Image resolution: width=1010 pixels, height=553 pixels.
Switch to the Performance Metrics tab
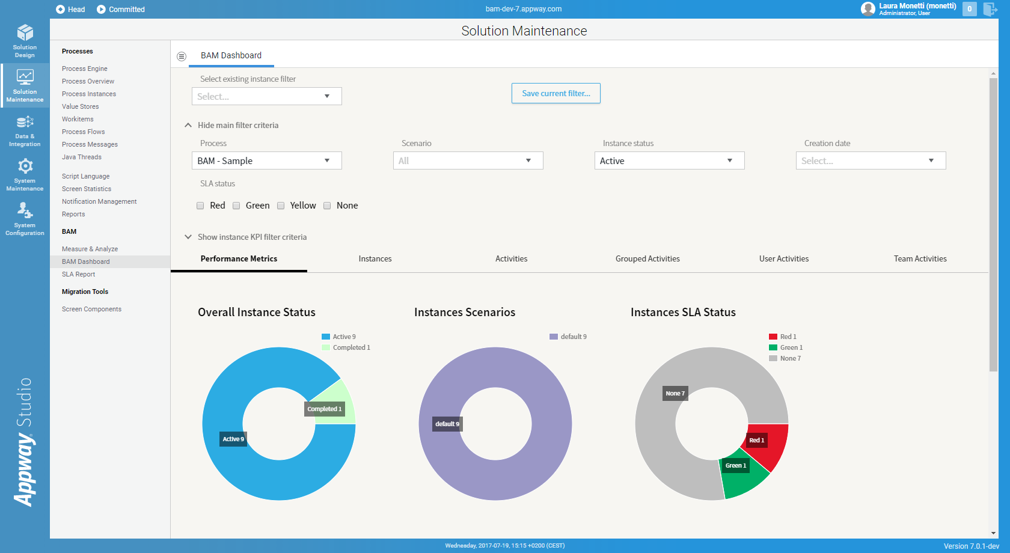click(239, 258)
